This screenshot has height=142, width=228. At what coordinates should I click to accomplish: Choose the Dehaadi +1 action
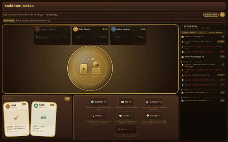[99, 102]
